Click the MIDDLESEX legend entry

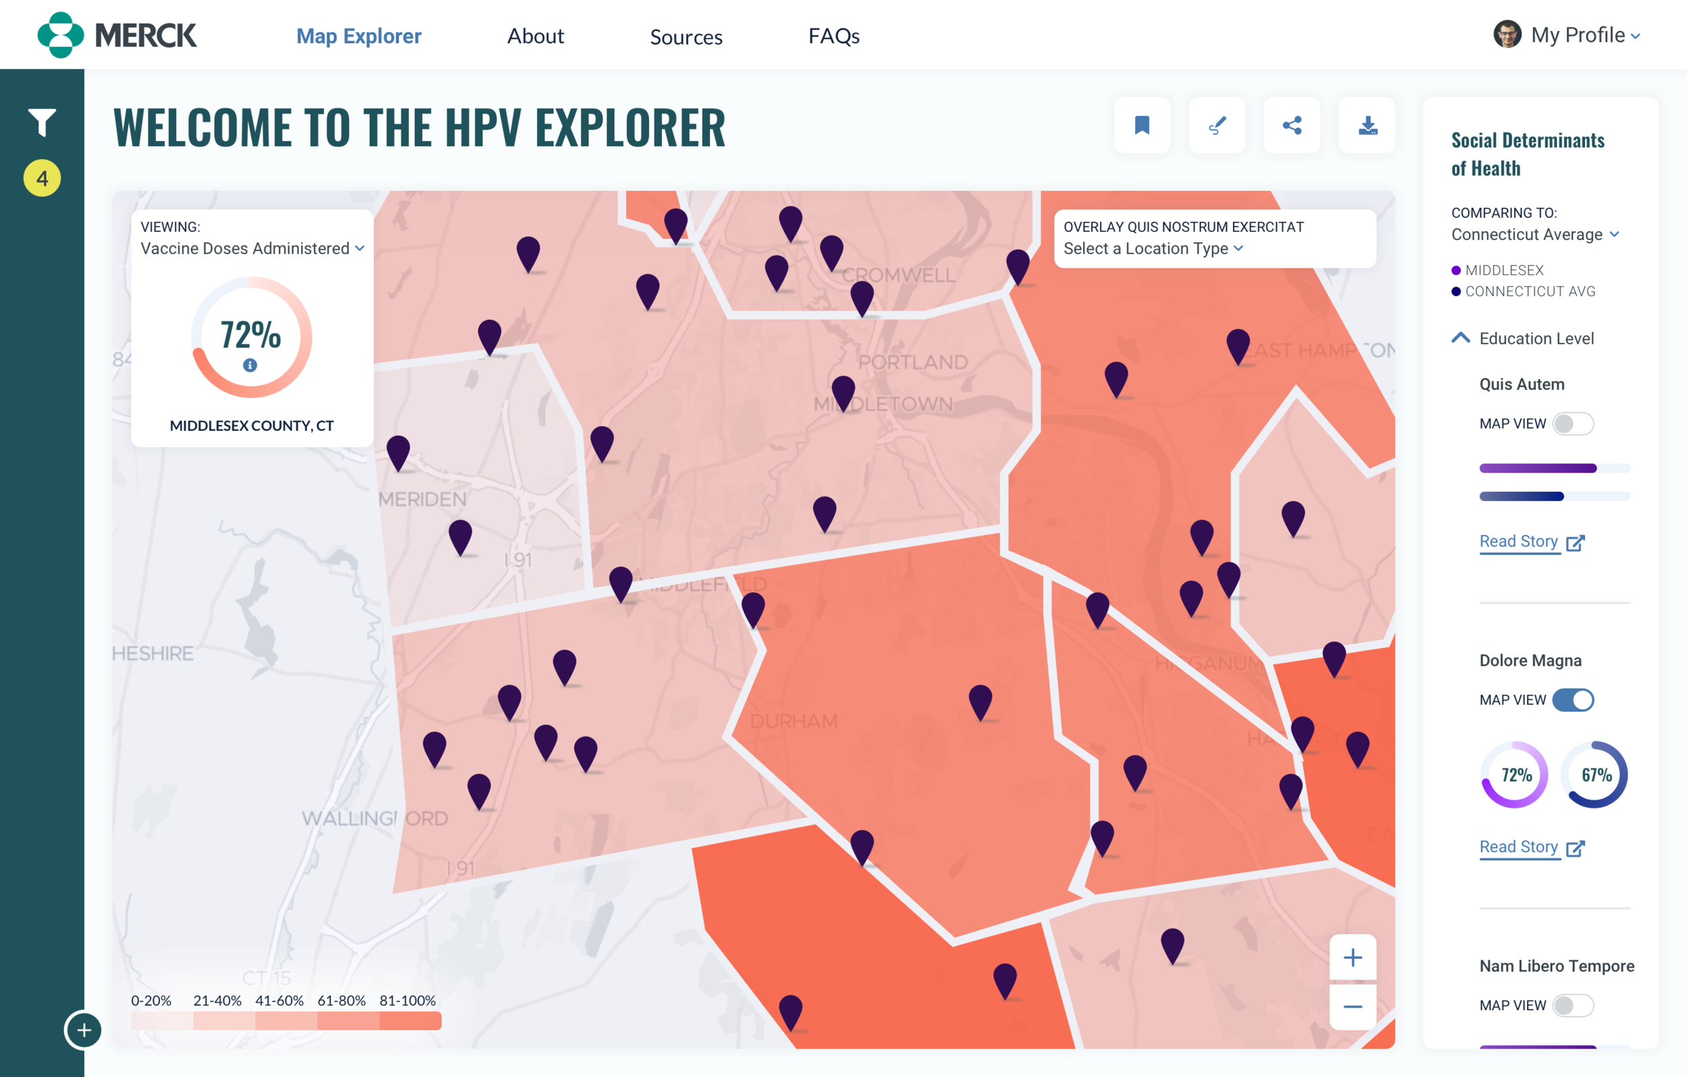coord(1497,270)
